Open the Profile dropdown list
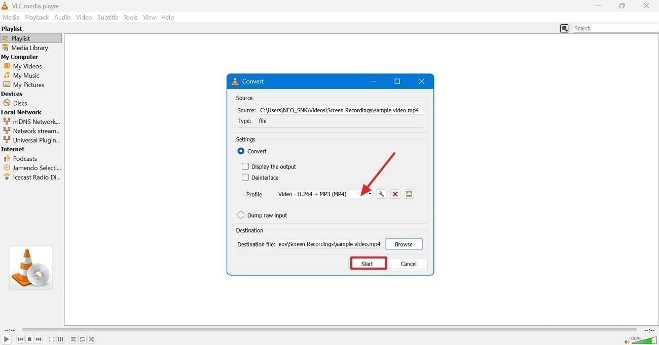Screen dimensions: 659x345 370,194
